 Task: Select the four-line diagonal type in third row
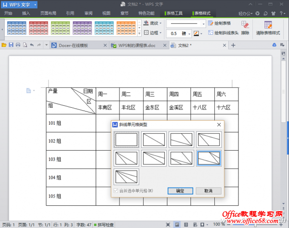(126, 177)
